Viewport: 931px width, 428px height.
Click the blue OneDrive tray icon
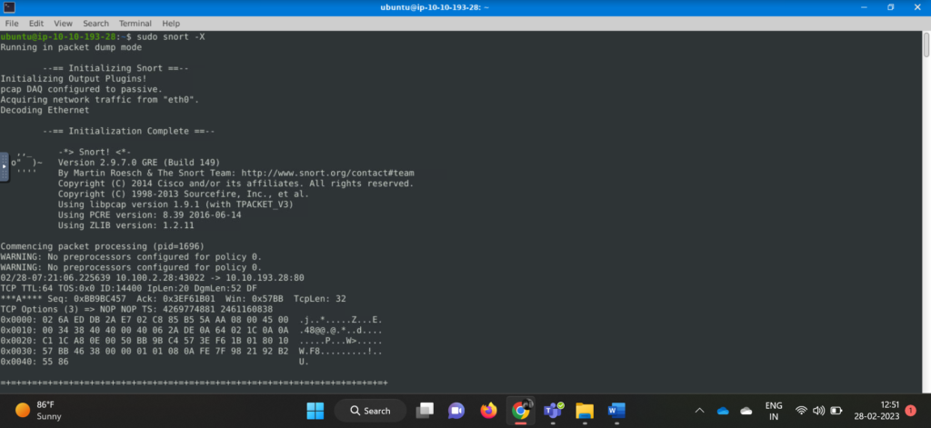tap(723, 411)
